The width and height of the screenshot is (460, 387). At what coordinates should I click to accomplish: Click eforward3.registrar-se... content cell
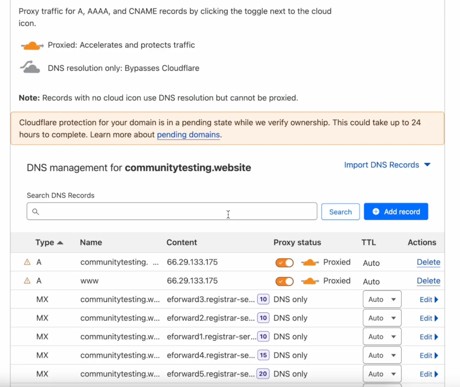[x=211, y=299]
